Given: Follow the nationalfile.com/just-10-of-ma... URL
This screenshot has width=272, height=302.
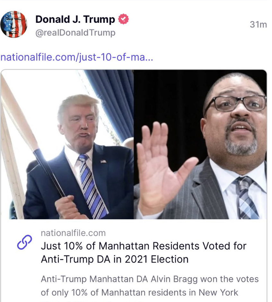Looking at the screenshot, I should [77, 57].
